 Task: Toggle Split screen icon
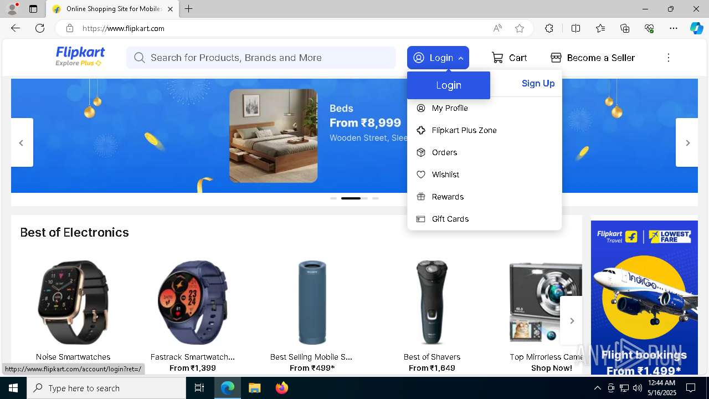coord(576,28)
